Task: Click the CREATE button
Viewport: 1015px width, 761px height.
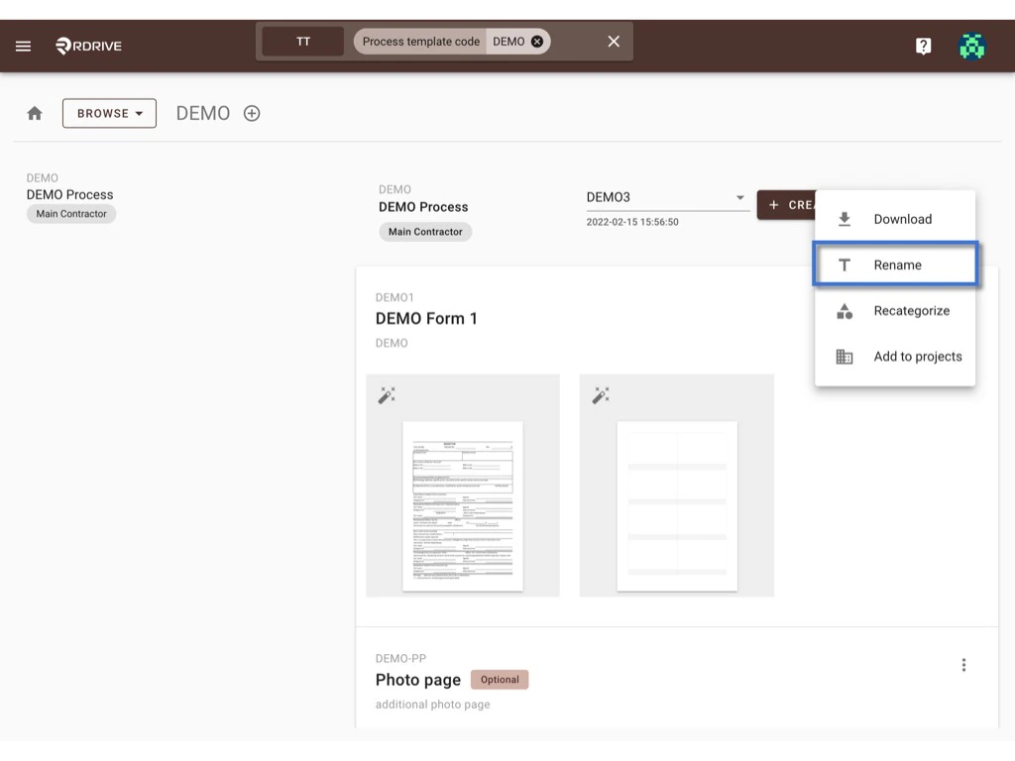Action: (x=790, y=204)
